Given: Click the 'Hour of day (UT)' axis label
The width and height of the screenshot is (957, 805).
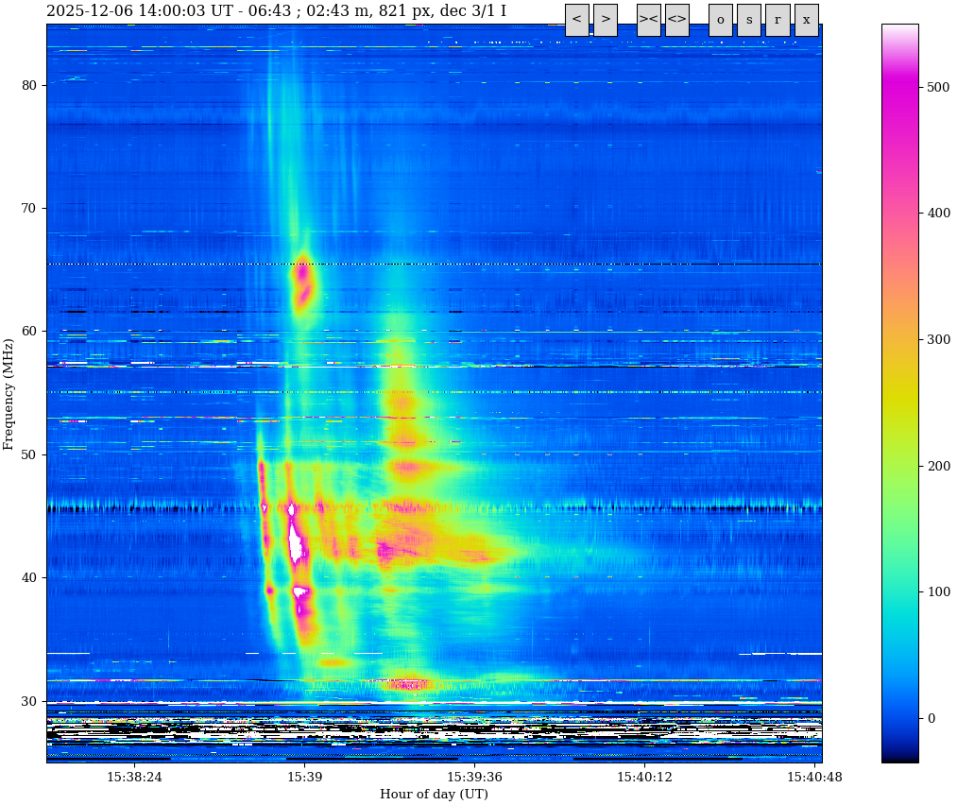Looking at the screenshot, I should [x=434, y=795].
